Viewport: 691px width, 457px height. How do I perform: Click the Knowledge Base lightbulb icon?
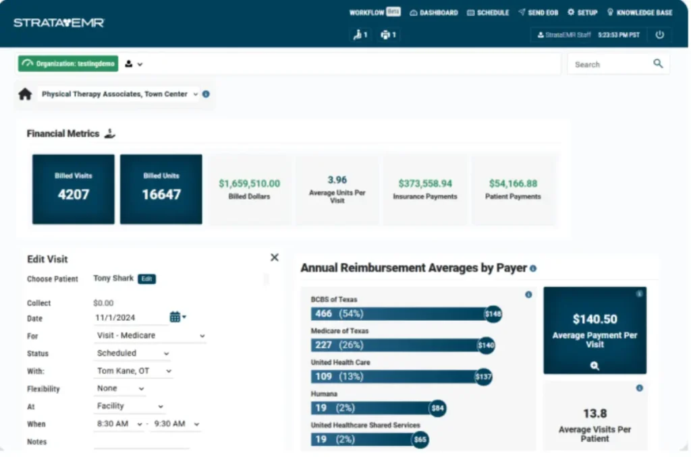click(x=610, y=12)
